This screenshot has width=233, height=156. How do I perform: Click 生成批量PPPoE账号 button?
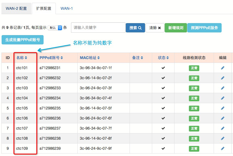(23, 40)
